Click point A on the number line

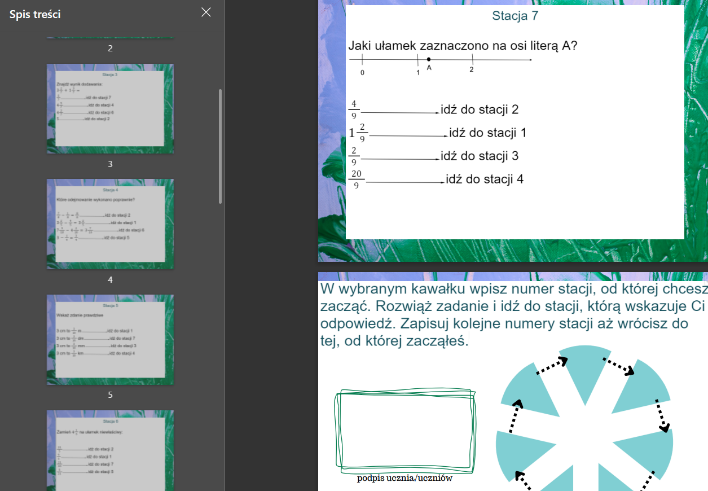pos(429,59)
